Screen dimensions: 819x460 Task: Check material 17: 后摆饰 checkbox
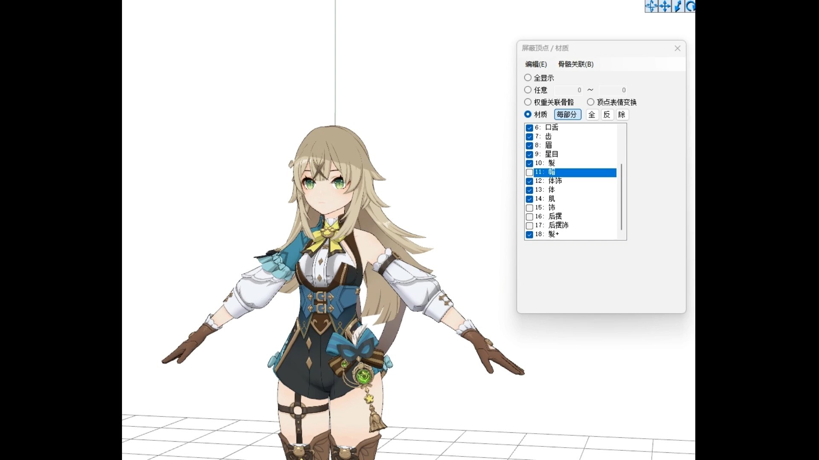coord(529,226)
